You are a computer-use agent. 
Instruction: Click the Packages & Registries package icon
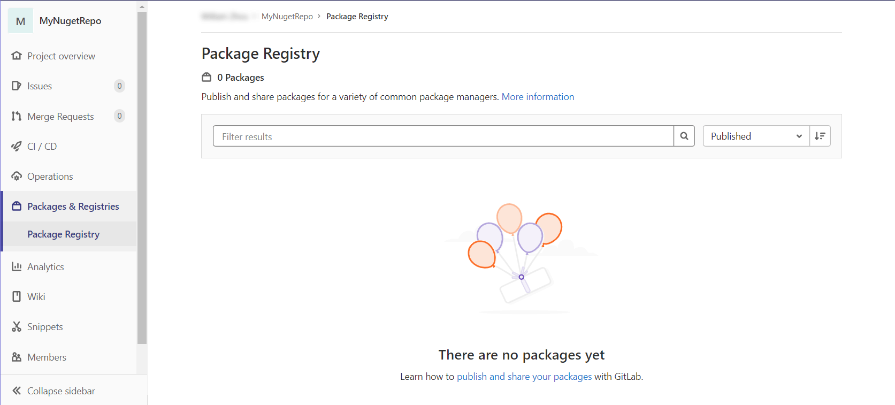pos(16,206)
